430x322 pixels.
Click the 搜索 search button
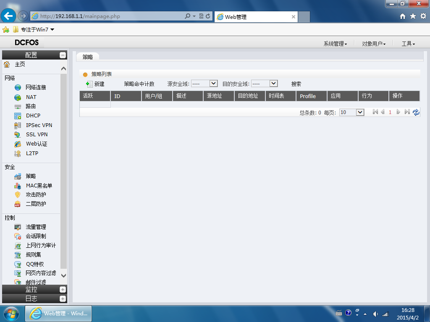pyautogui.click(x=296, y=84)
